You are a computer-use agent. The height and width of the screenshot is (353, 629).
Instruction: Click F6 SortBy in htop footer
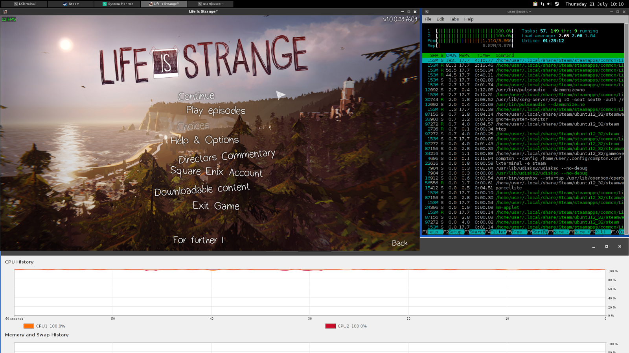537,232
